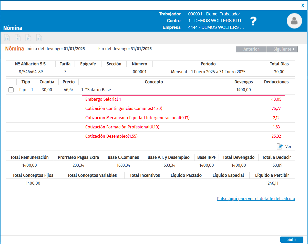Image resolution: width=308 pixels, height=244 pixels.
Task: Click the Ver edit document icon
Action: tap(280, 146)
